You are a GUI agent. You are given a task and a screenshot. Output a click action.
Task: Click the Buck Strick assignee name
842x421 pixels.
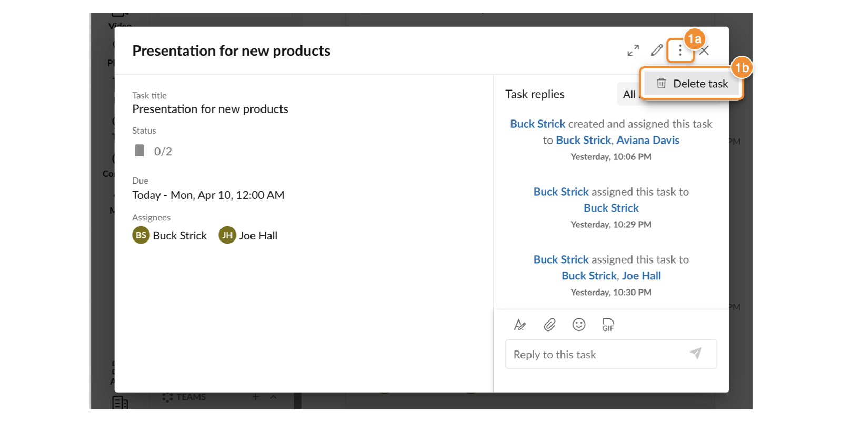pos(180,236)
